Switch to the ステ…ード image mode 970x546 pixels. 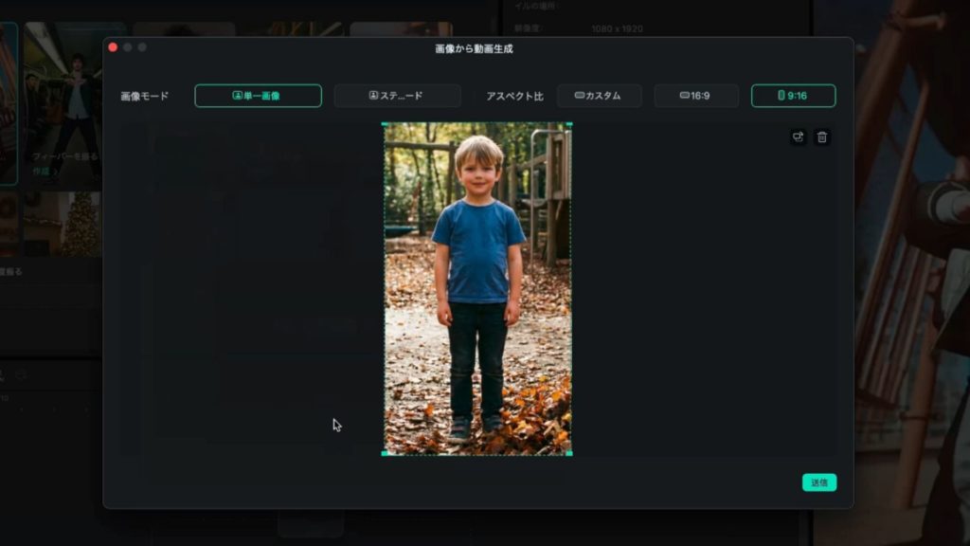coord(397,96)
